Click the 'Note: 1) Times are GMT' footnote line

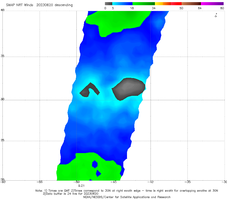tap(126, 191)
